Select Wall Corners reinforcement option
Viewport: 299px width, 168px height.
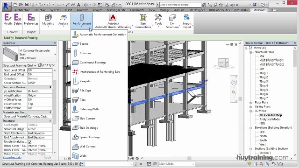pos(99,147)
